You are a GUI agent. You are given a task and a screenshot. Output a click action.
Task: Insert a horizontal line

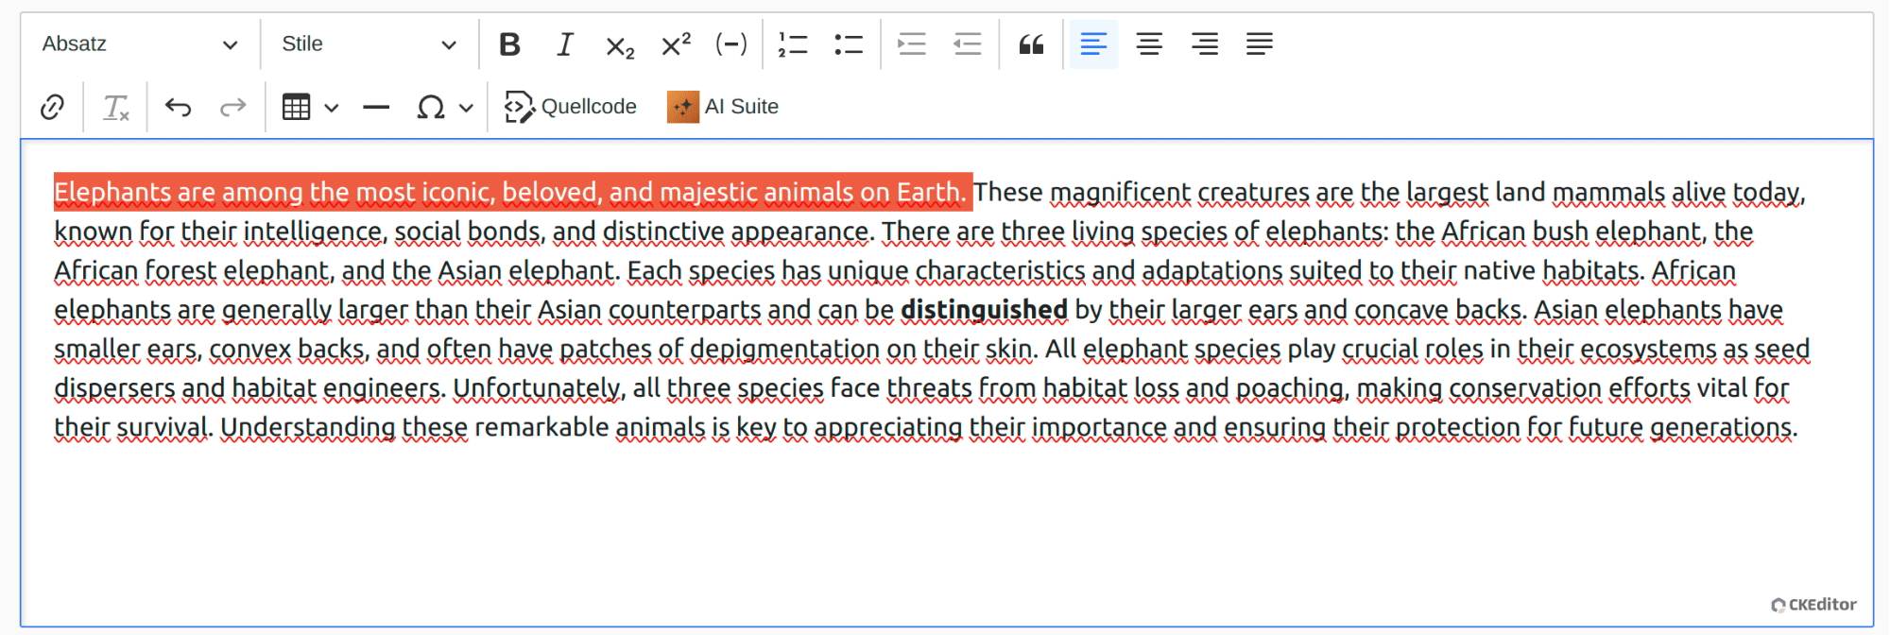[376, 107]
